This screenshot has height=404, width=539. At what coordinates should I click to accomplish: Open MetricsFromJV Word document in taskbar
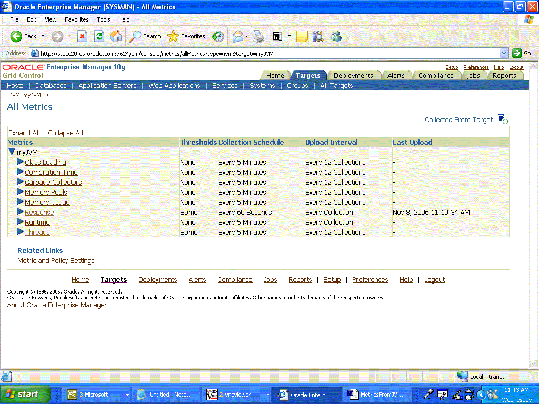tap(377, 395)
